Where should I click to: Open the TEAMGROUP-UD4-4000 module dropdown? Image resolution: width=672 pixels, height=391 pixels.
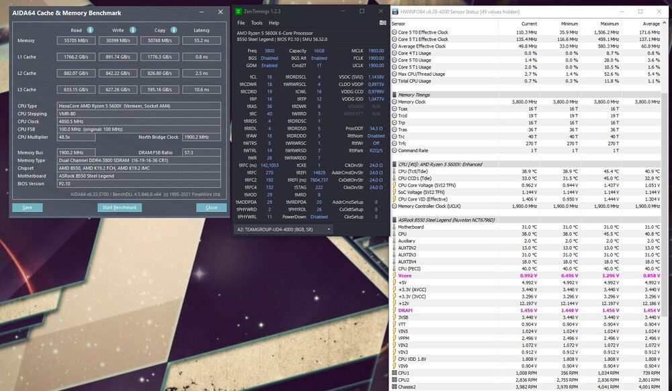[284, 229]
